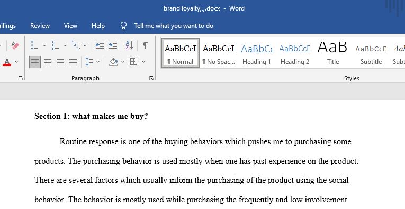Increase the paragraph indent

click(x=113, y=45)
